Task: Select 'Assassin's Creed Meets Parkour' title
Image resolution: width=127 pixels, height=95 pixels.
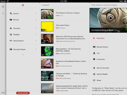Action: click(x=71, y=62)
